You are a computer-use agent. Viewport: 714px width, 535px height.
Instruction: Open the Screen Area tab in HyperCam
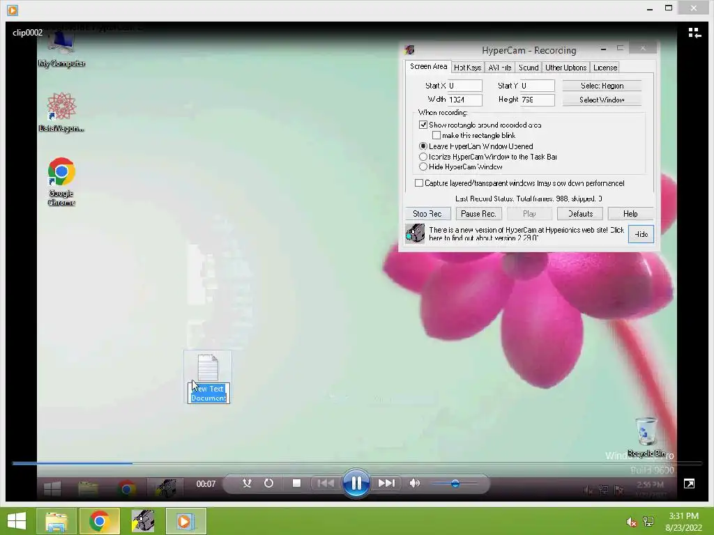(428, 66)
